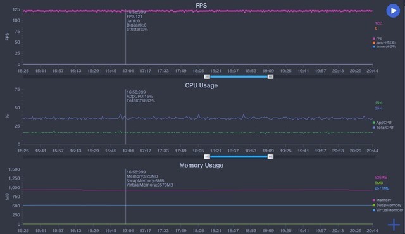
Task: Click the 15:25 time label on the CPU Usage chart
Action: (x=23, y=151)
